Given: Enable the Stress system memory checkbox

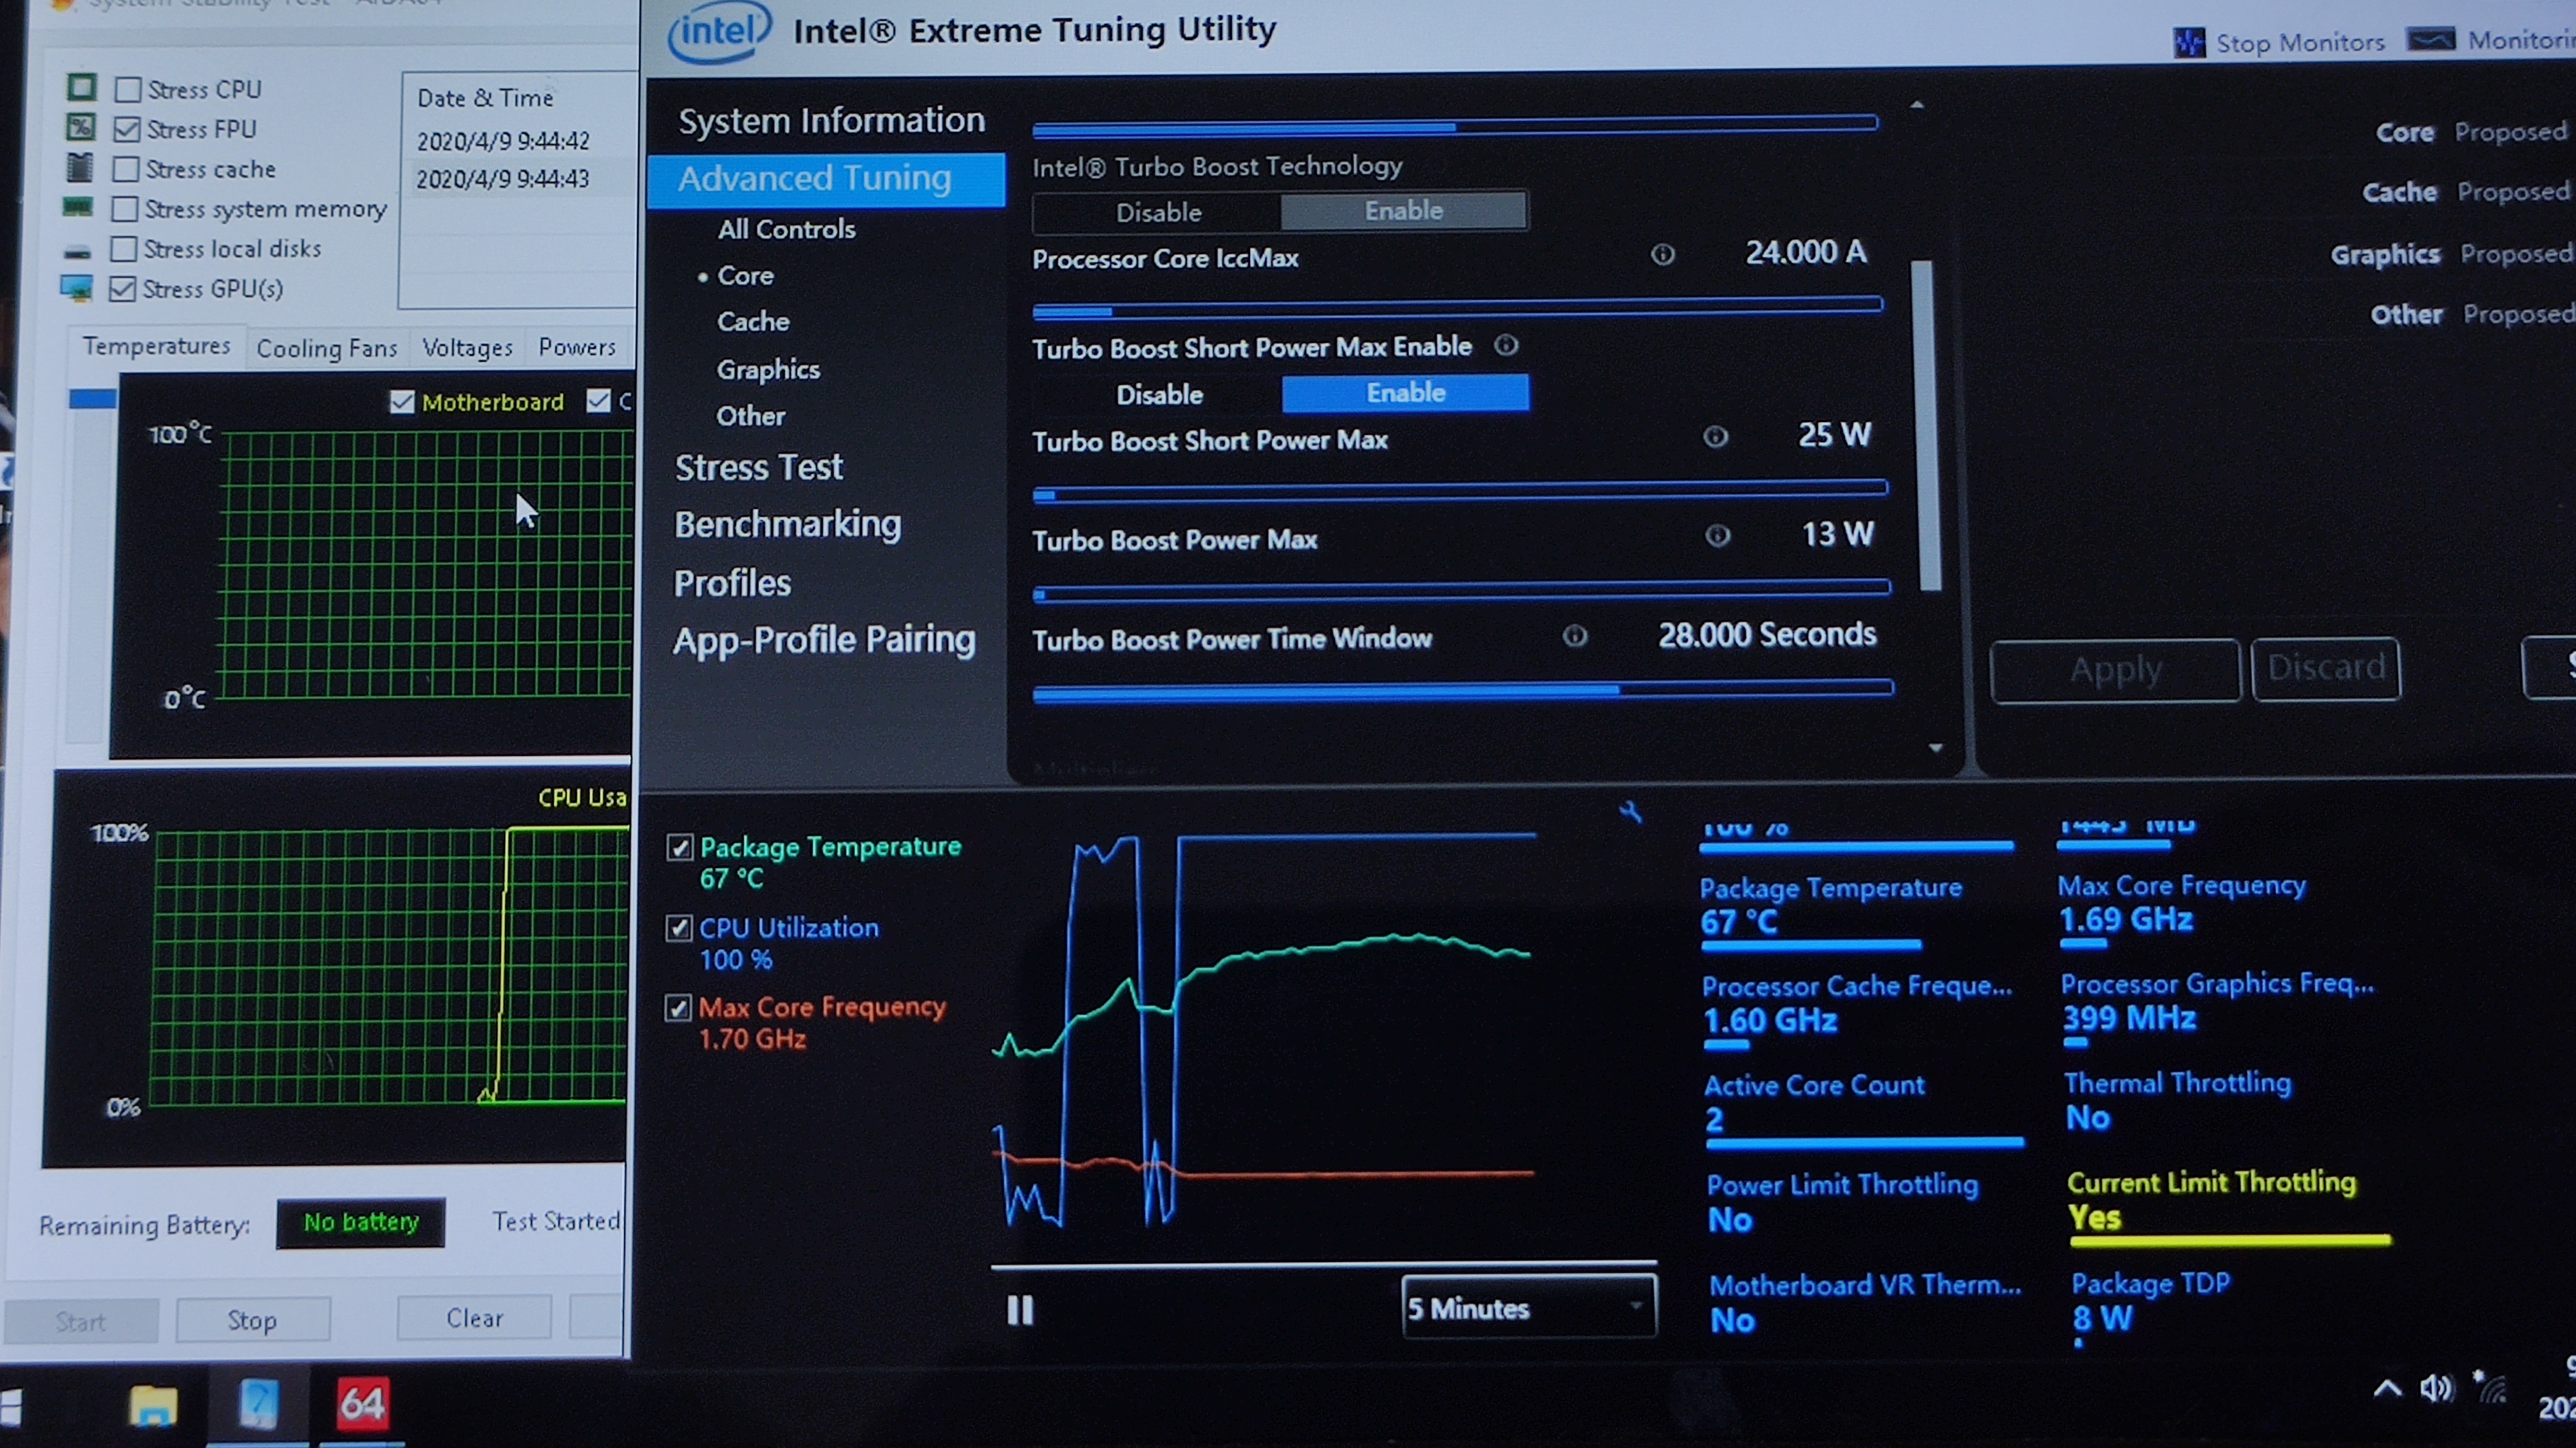Looking at the screenshot, I should (124, 209).
